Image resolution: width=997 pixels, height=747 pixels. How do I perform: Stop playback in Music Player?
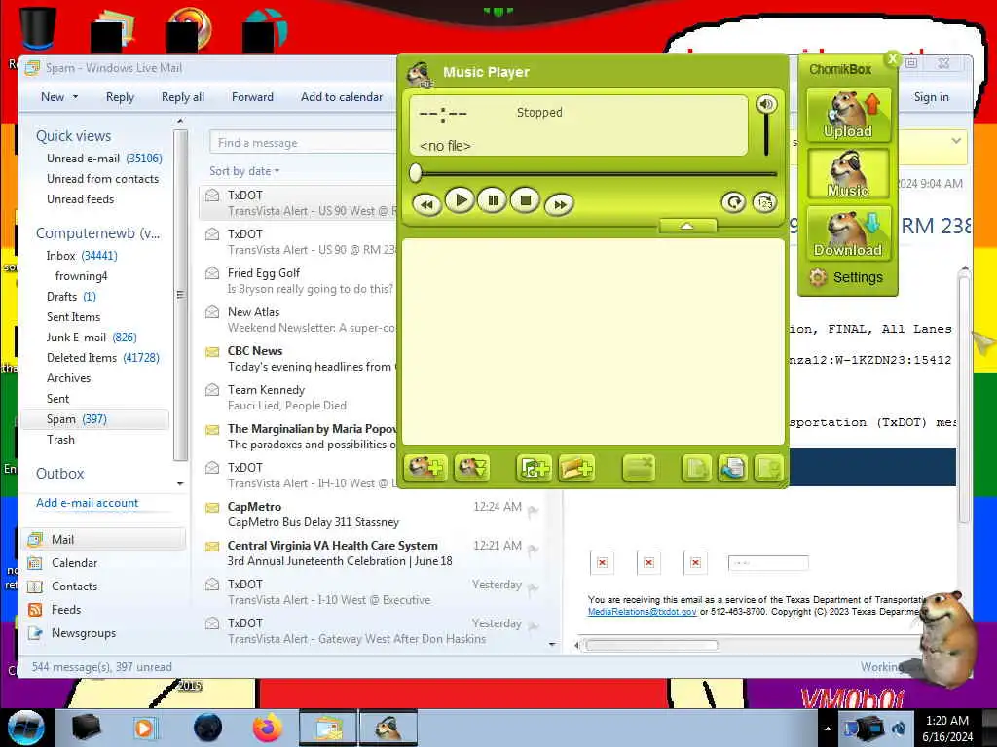pyautogui.click(x=525, y=200)
